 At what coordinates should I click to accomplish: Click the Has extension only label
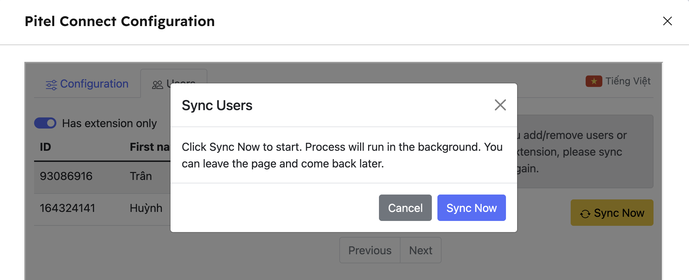click(109, 123)
